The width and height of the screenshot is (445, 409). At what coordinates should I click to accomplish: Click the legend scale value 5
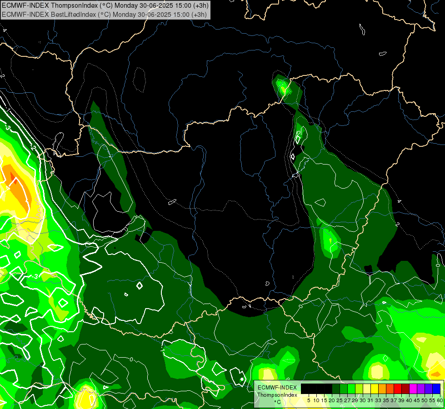tap(309, 400)
